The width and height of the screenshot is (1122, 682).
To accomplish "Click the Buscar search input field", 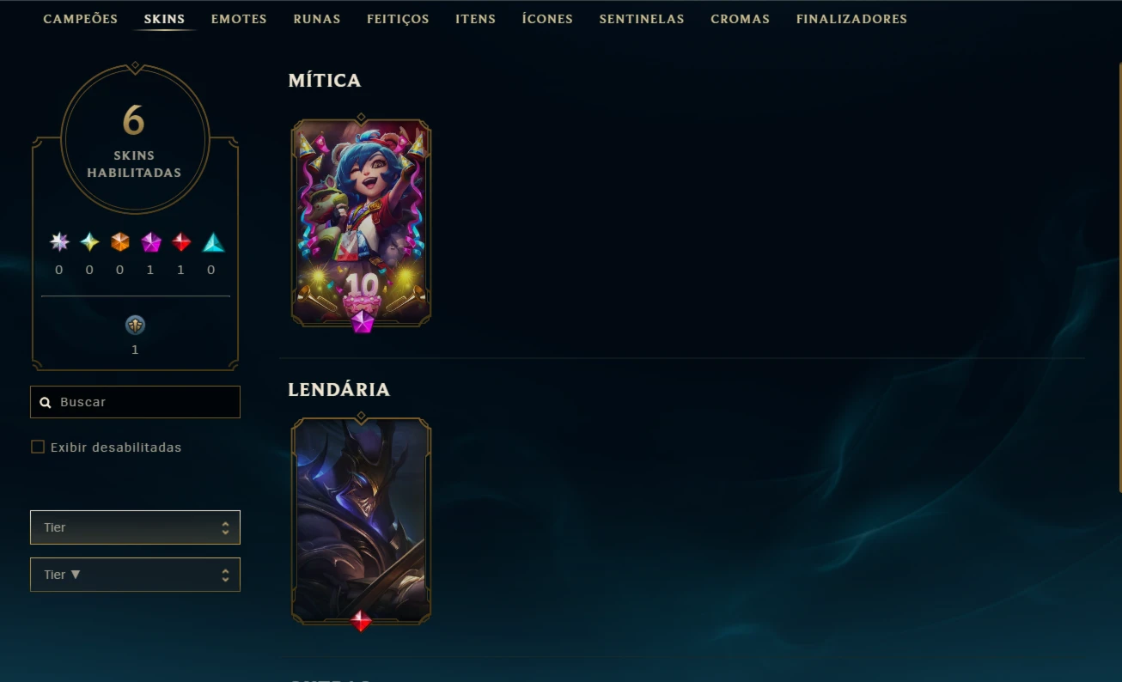I will click(135, 402).
